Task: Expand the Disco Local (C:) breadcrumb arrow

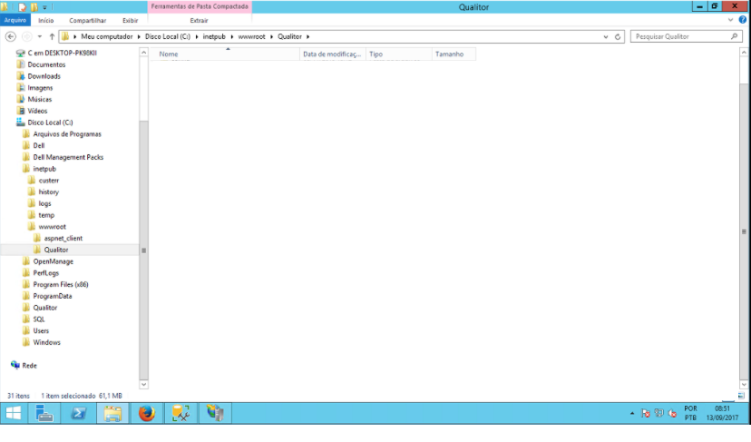Action: click(197, 36)
